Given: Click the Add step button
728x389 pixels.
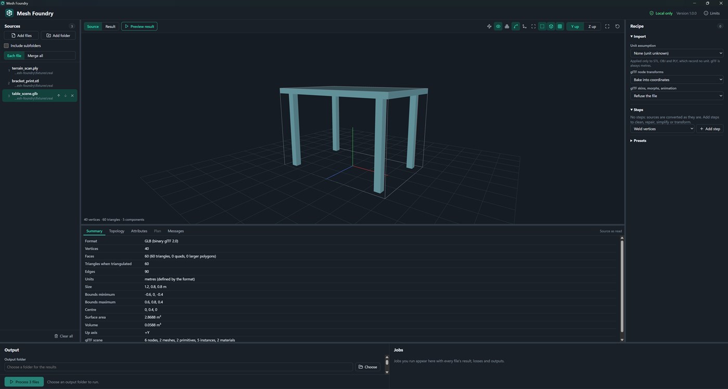Looking at the screenshot, I should (710, 128).
